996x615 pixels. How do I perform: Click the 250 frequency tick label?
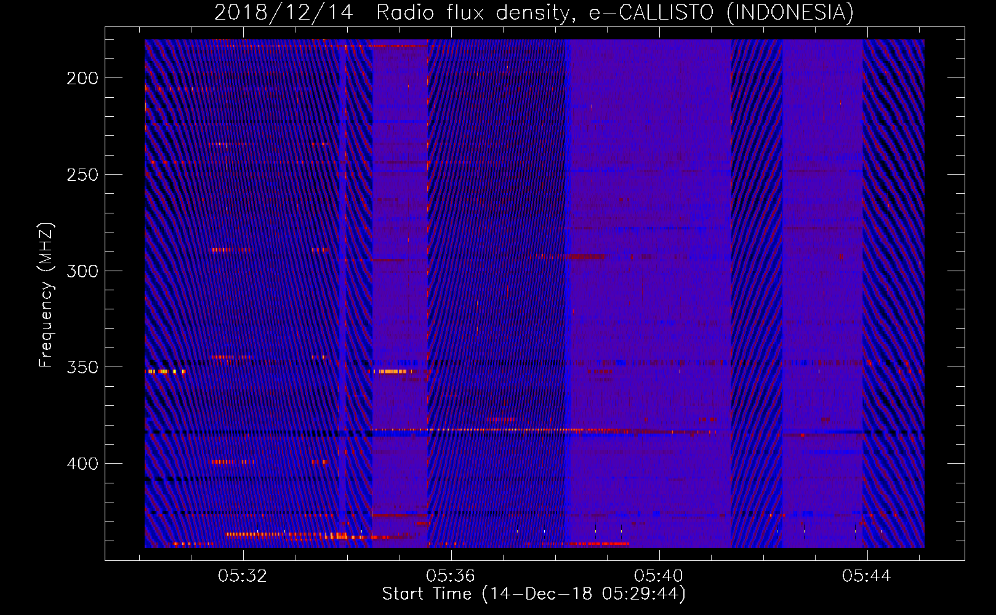coord(82,175)
